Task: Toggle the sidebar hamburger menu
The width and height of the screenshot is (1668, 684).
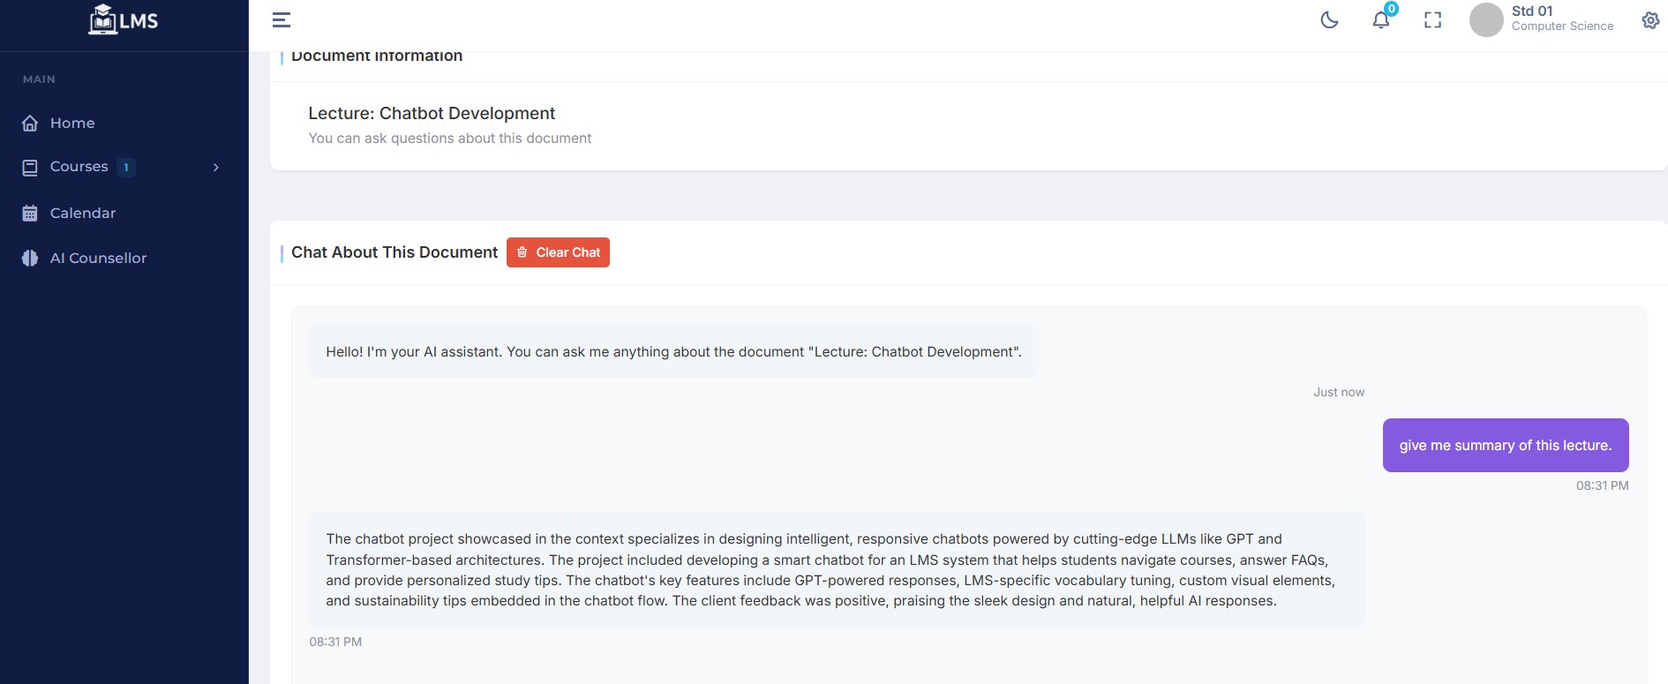Action: tap(282, 20)
